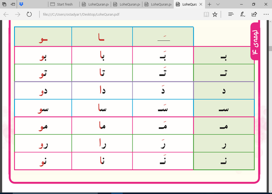272x194 pixels.
Task: Click the plain 'بـ' letter cell
Action: [224, 55]
